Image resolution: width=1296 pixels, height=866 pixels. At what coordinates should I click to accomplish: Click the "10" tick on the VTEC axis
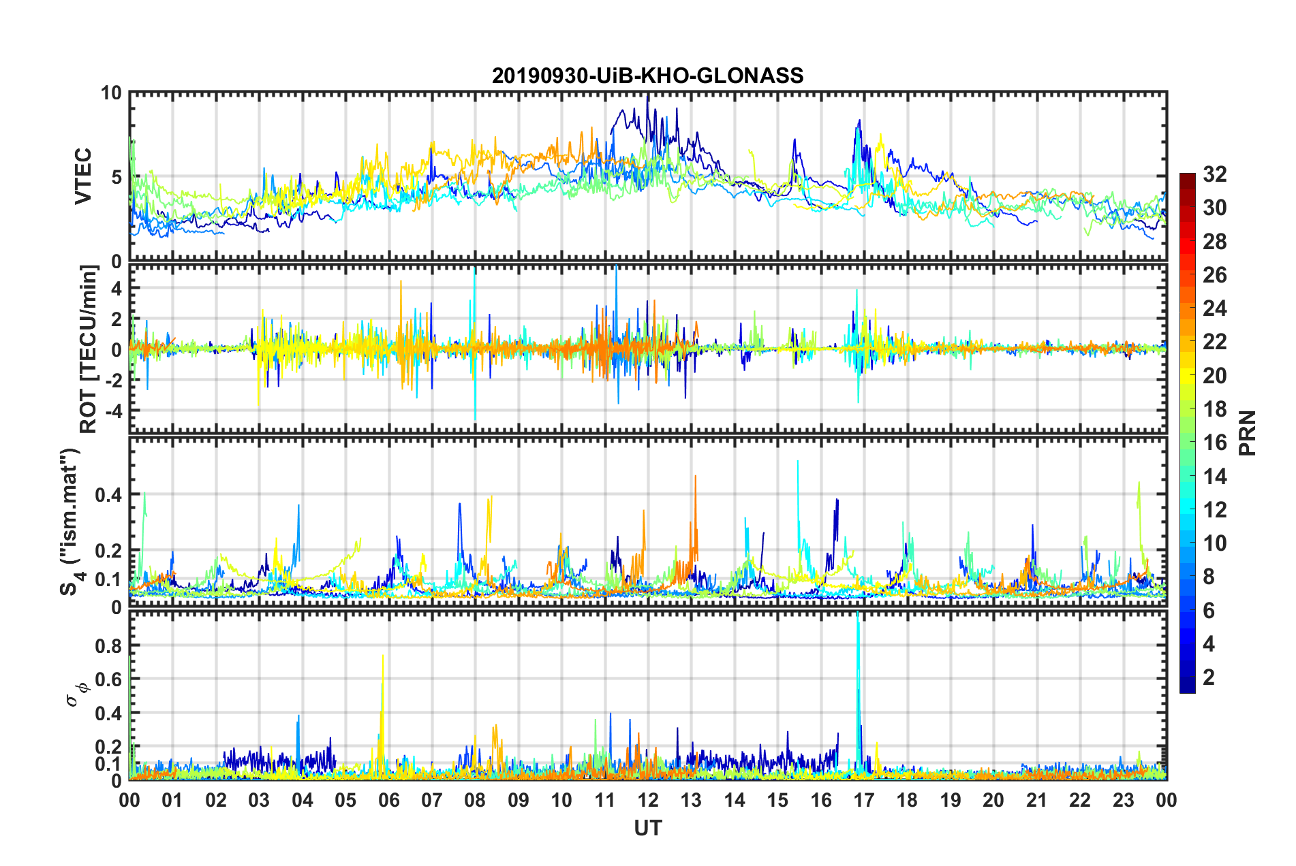coord(111,93)
